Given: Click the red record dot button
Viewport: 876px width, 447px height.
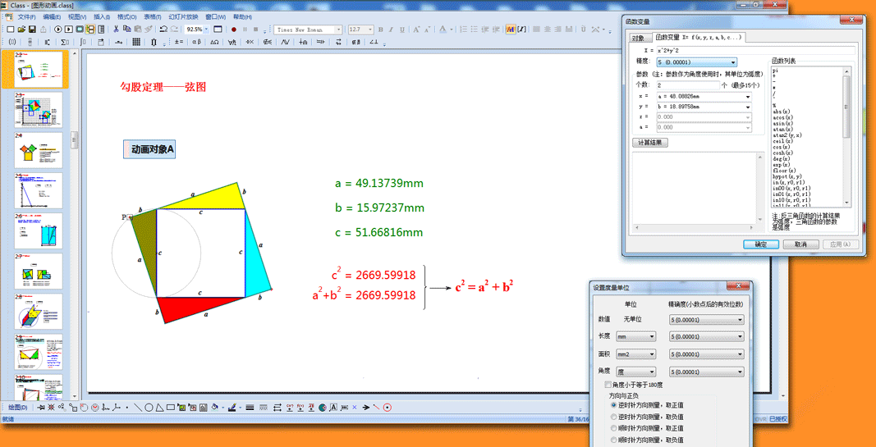Looking at the screenshot, I should 234,30.
